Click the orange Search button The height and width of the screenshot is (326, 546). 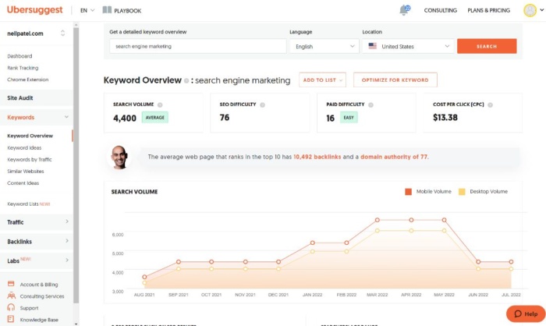coord(487,46)
